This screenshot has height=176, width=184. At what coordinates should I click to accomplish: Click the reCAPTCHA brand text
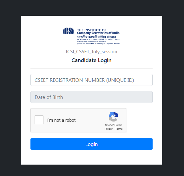pyautogui.click(x=114, y=125)
